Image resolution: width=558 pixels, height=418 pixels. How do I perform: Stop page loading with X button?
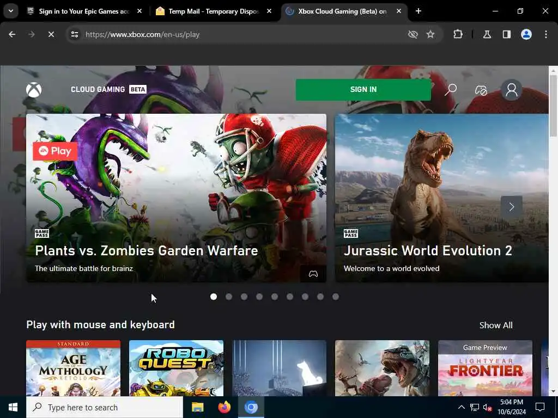(51, 34)
